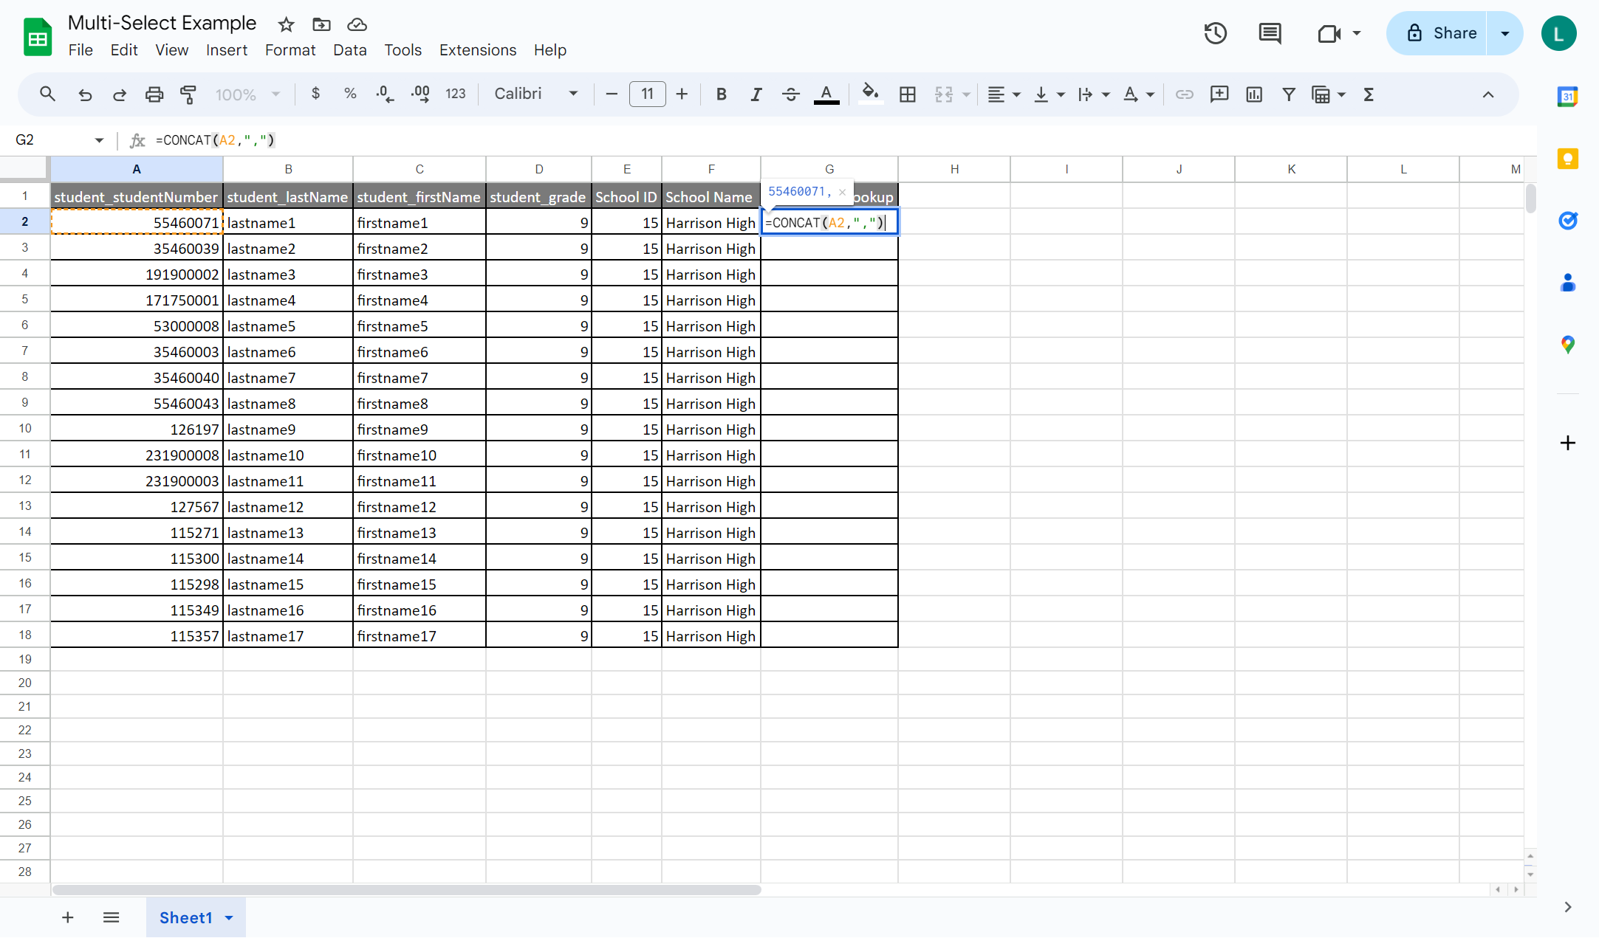Add a new sheet with plus

click(x=68, y=917)
